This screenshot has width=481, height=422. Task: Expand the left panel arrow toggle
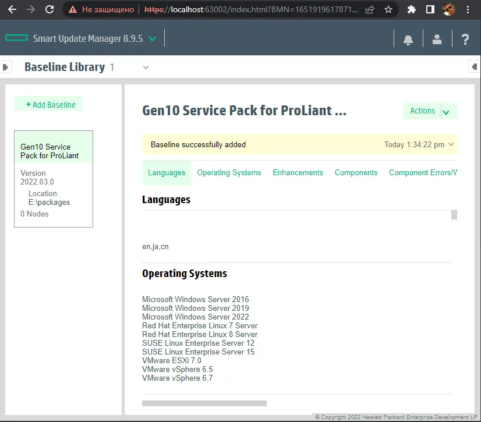[6, 68]
